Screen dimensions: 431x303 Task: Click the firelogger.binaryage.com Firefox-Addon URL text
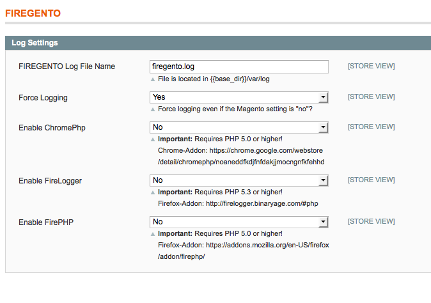[262, 203]
